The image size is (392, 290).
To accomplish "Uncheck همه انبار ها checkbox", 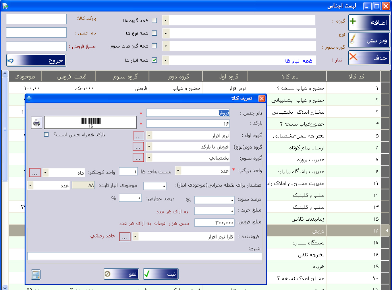I will pyautogui.click(x=154, y=60).
